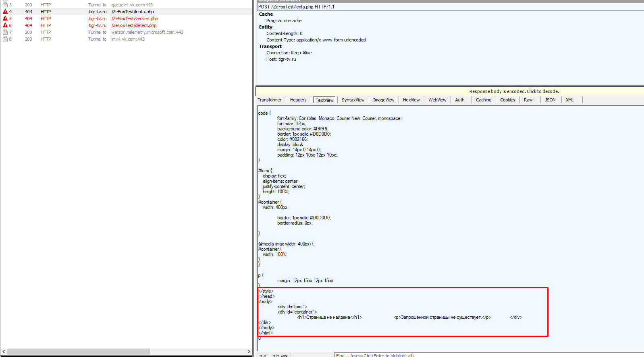Screen dimensions: 644x357
Task: Click the 'Content-Length: 0' header
Action: coord(284,33)
